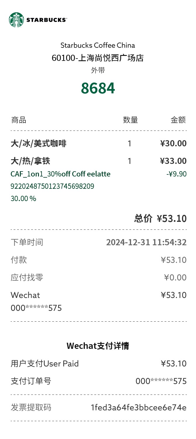Click the 总价 ¥53.10 total
The image size is (196, 439).
(160, 218)
